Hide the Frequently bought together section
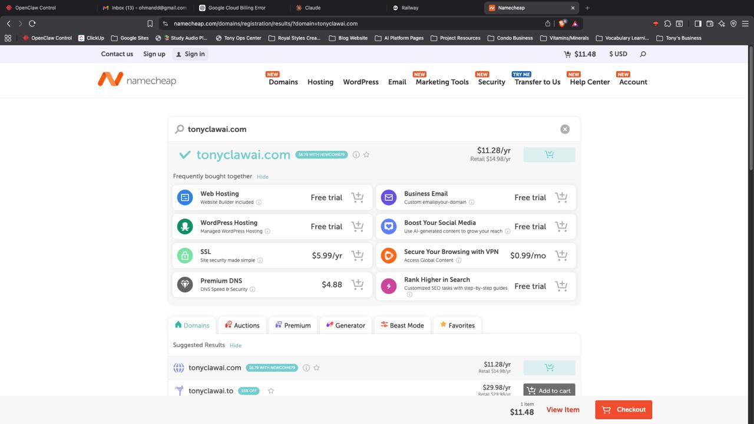Viewport: 754px width, 424px height. (x=263, y=177)
